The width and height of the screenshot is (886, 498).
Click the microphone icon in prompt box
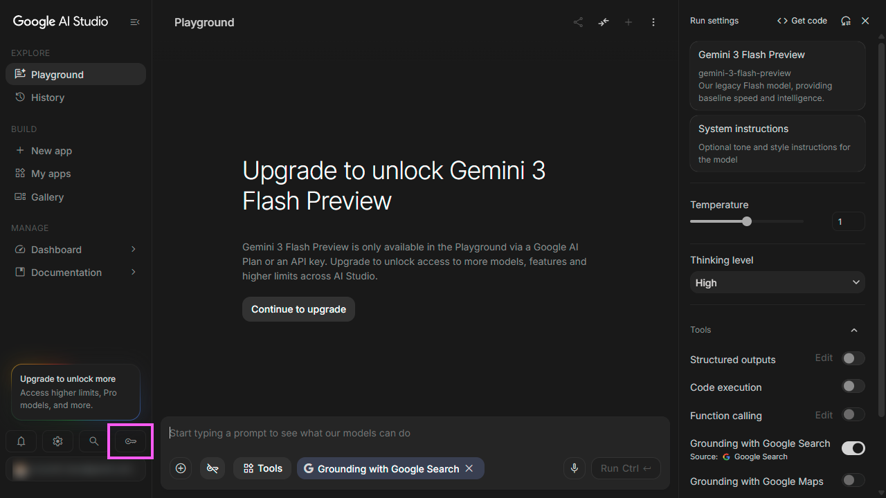[x=574, y=468]
